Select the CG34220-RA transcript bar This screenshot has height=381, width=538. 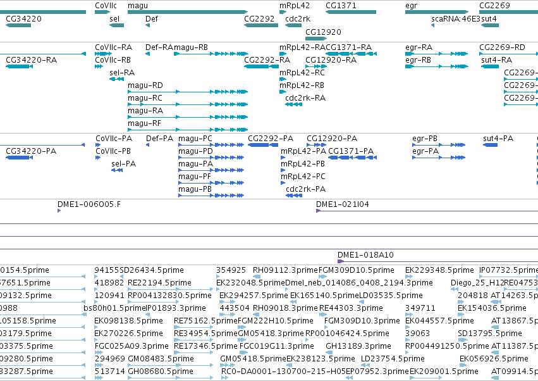19,66
